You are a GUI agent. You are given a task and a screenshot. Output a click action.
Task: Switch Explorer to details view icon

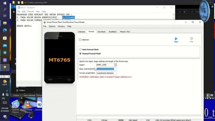pos(208,95)
